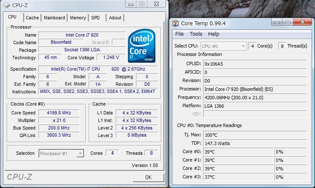
Task: Select the CPU tab in CPU-Z
Action: tap(12, 17)
